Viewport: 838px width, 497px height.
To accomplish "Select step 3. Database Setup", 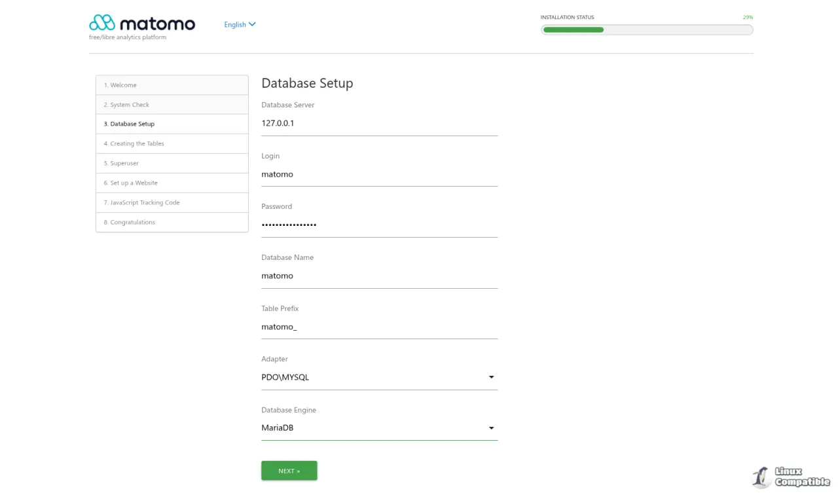I will pyautogui.click(x=172, y=124).
